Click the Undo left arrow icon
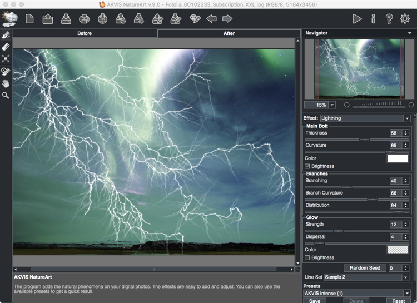 coord(211,19)
